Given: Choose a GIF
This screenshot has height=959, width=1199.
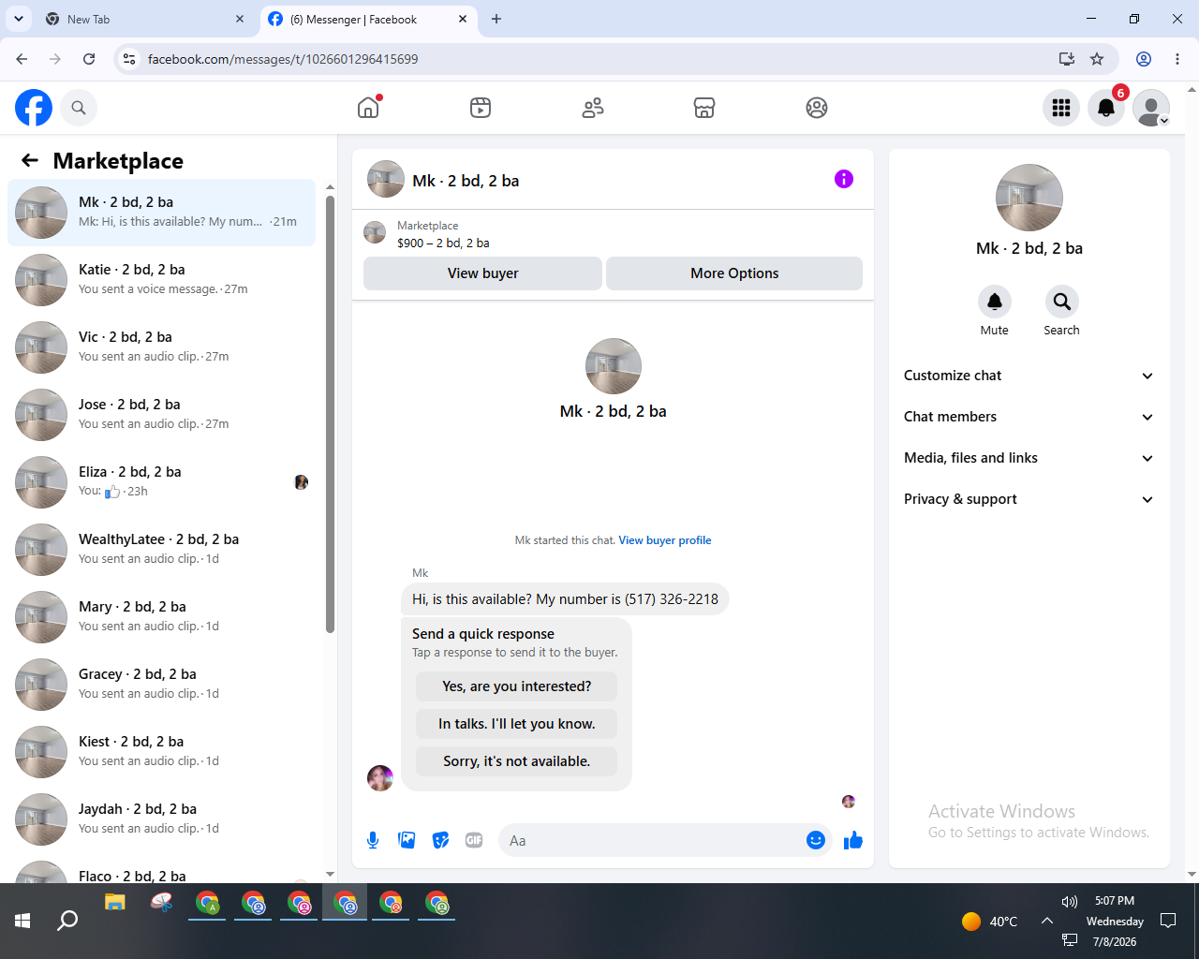Looking at the screenshot, I should (x=474, y=840).
